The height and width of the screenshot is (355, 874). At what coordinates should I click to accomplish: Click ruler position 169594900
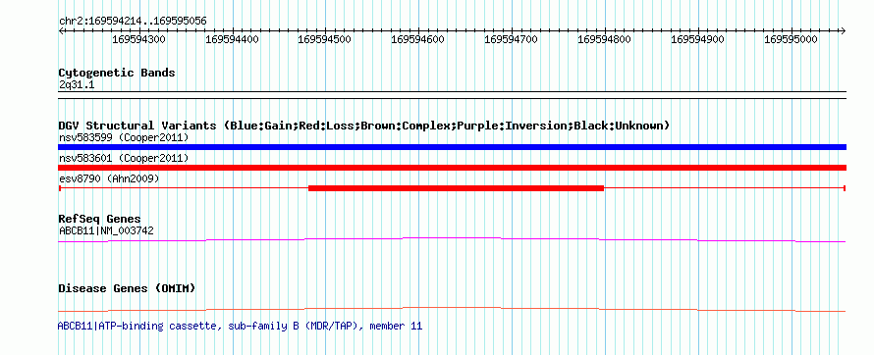698,40
